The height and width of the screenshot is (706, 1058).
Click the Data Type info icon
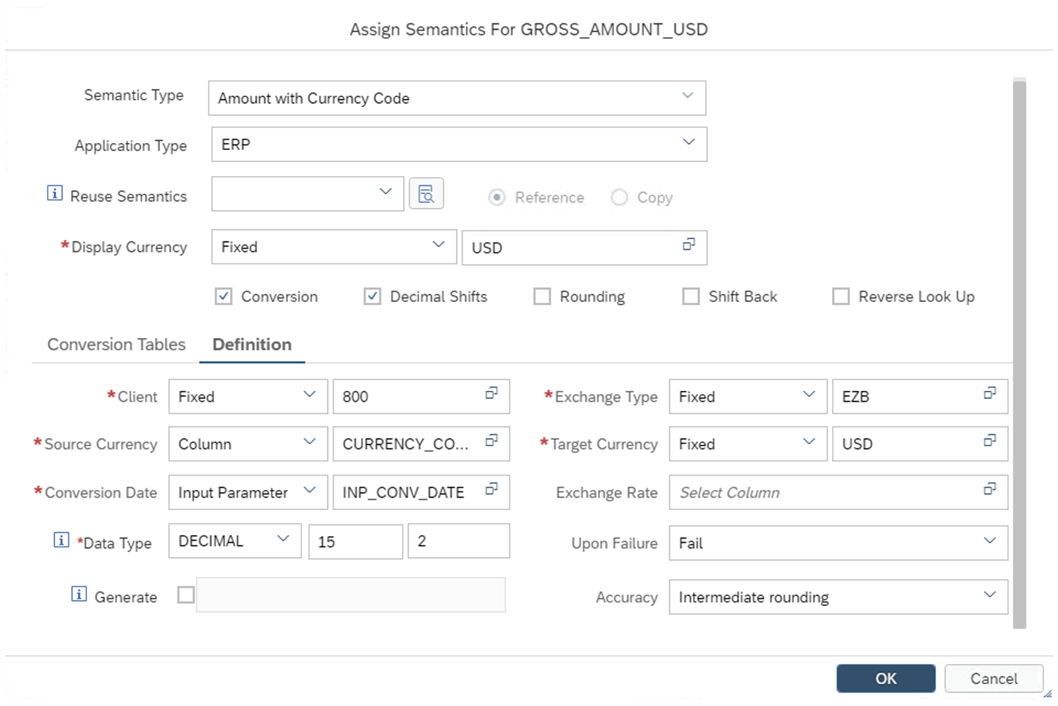pos(61,540)
